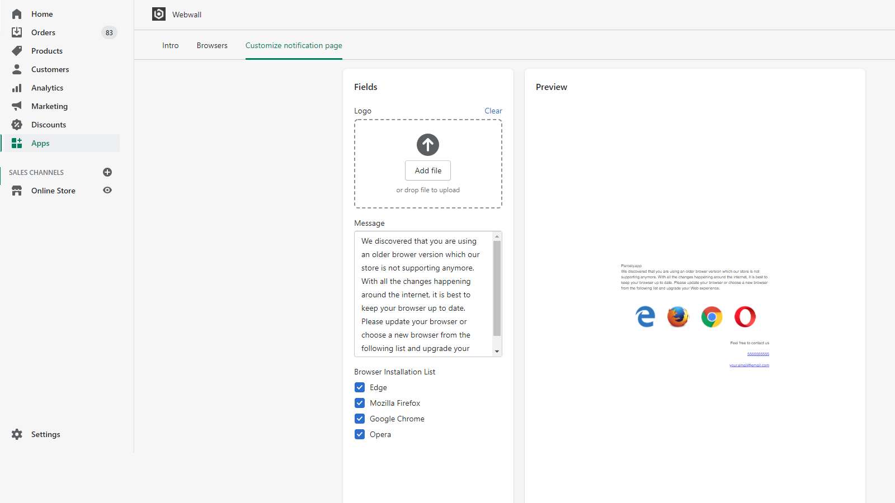Click the Discounts badge icon
This screenshot has width=895, height=503.
pyautogui.click(x=17, y=124)
